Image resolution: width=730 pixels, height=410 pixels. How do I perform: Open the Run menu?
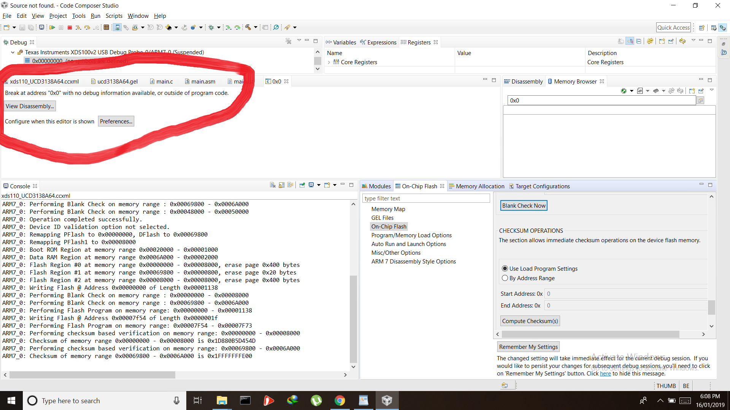coord(95,16)
